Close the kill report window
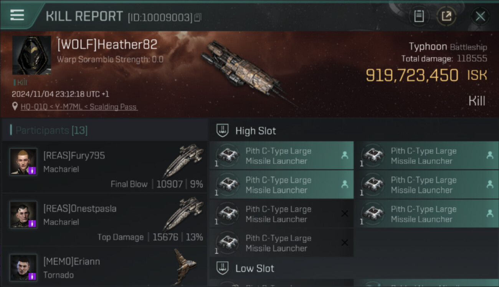499x287 pixels. pyautogui.click(x=480, y=16)
